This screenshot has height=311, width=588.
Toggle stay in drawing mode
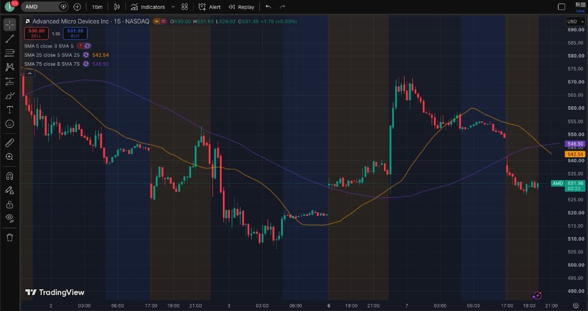10,190
